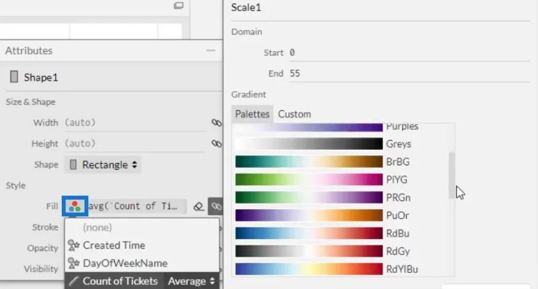The height and width of the screenshot is (289, 538).
Task: Select the RdYlBu gradient palette
Action: coord(327,269)
